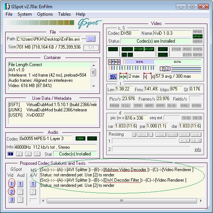
Task: Select audio stream 3 button
Action: 28,154
